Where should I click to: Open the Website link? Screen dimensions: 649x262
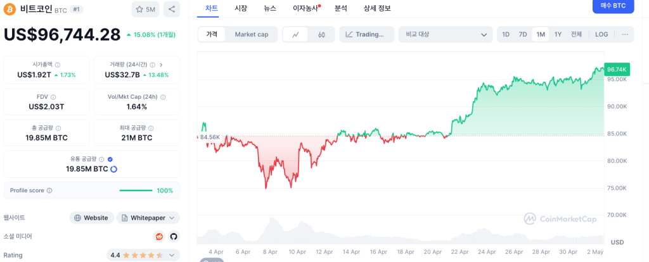tap(91, 218)
